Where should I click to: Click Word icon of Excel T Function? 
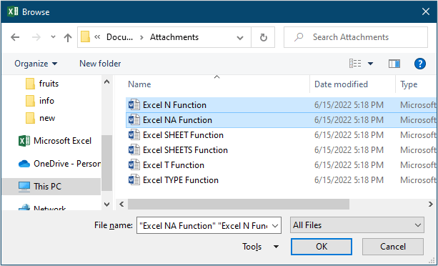(x=134, y=165)
